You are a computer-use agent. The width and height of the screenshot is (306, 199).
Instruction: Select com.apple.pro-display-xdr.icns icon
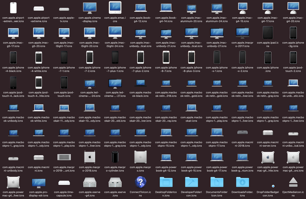39,183
